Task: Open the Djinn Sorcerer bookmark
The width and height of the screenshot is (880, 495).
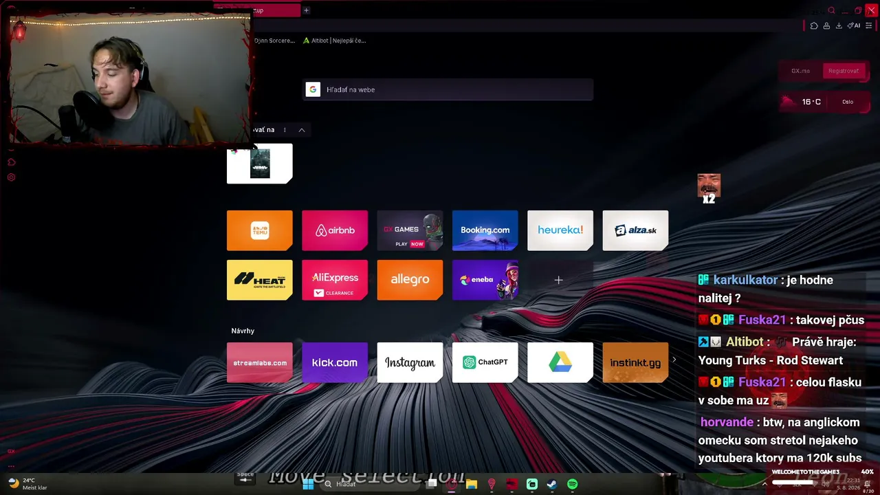Action: (x=274, y=41)
